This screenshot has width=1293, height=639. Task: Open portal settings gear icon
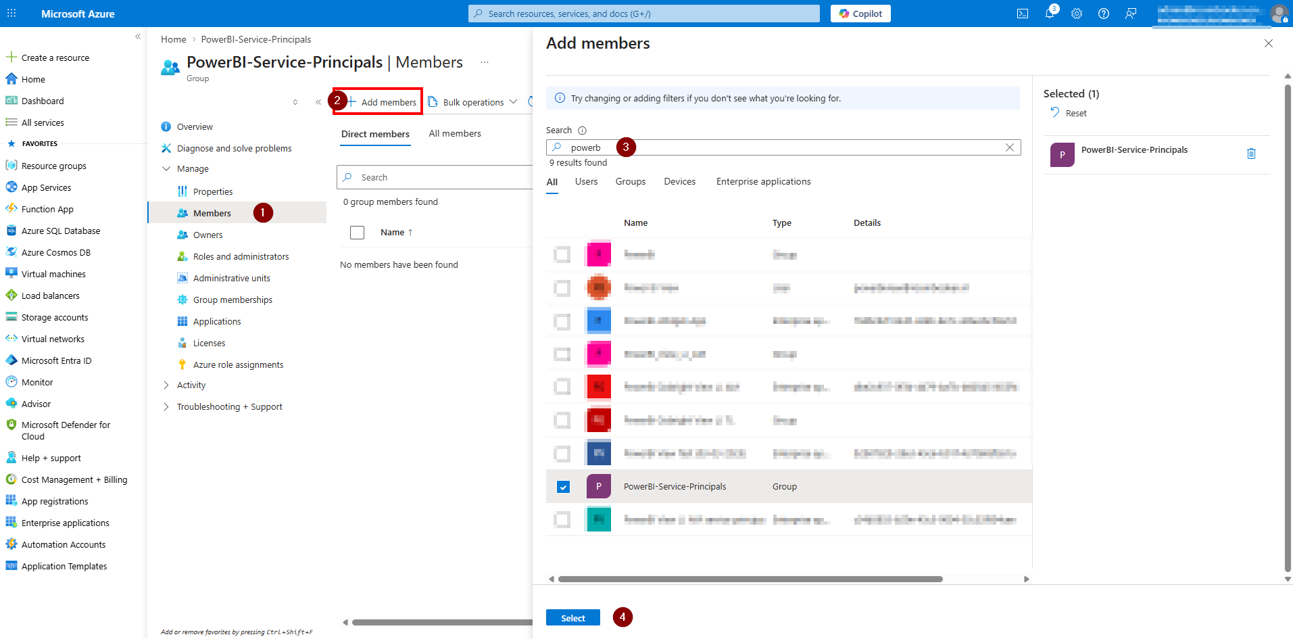click(1077, 14)
